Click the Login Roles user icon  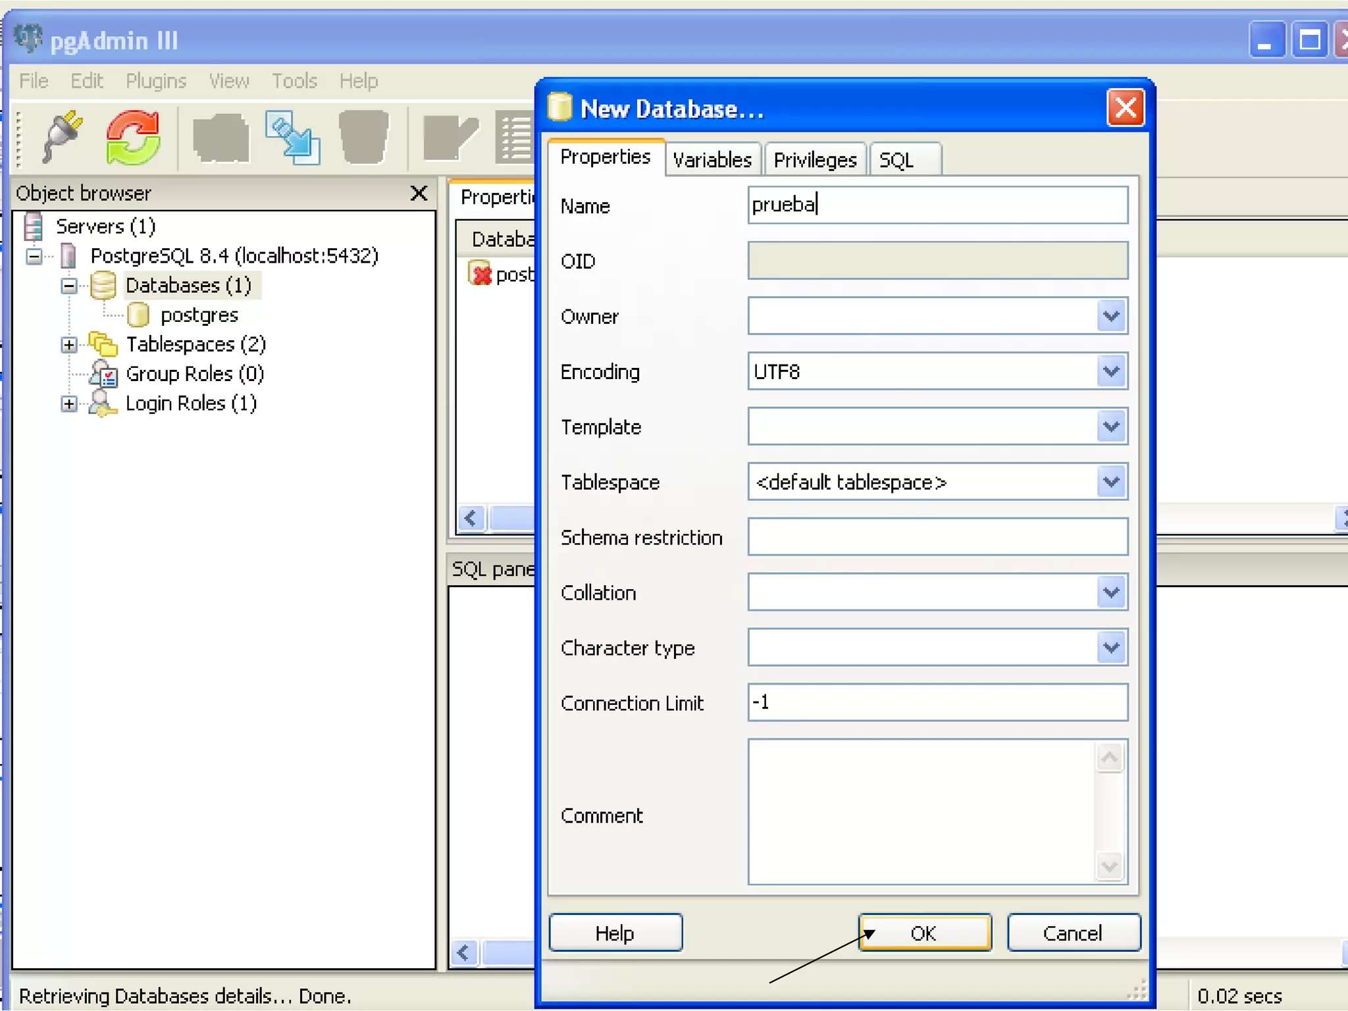(x=102, y=403)
